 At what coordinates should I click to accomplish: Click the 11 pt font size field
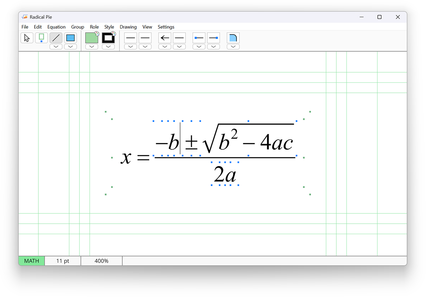click(x=63, y=261)
